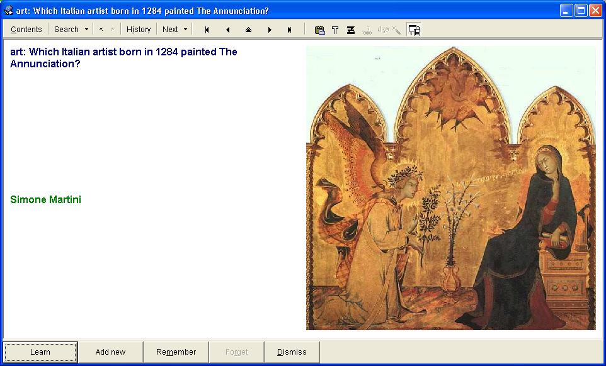606x366 pixels.
Task: Click the Simone Martini answer text
Action: pyautogui.click(x=46, y=200)
